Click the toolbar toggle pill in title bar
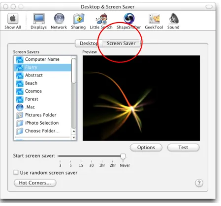The width and height of the screenshot is (221, 206). click(209, 7)
